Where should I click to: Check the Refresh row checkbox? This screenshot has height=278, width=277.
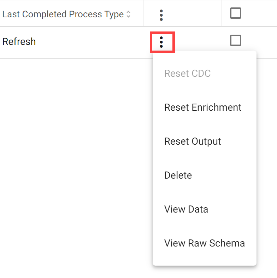(236, 40)
